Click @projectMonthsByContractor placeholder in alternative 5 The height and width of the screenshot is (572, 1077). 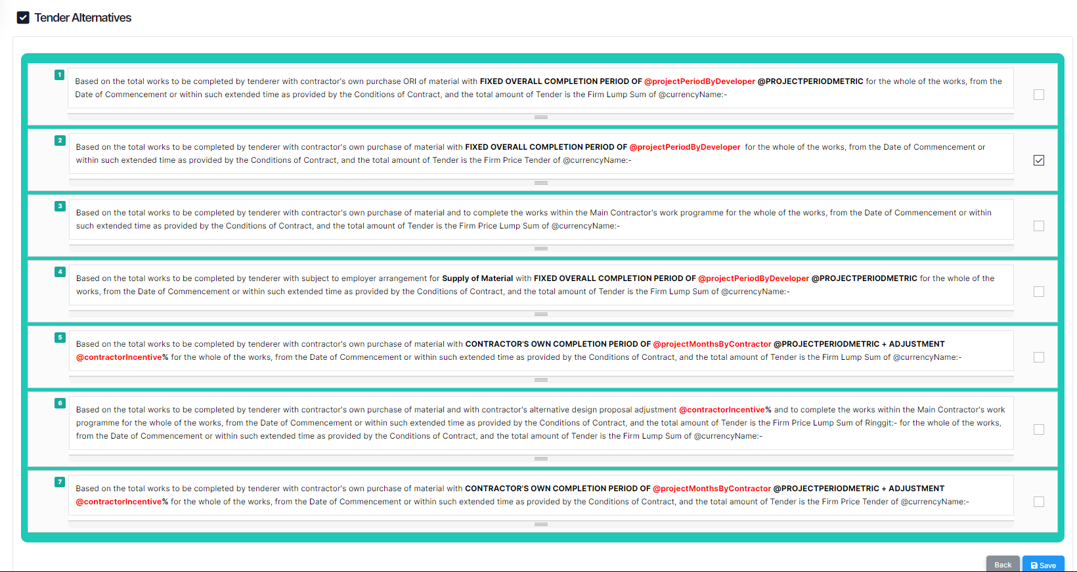[x=713, y=344]
